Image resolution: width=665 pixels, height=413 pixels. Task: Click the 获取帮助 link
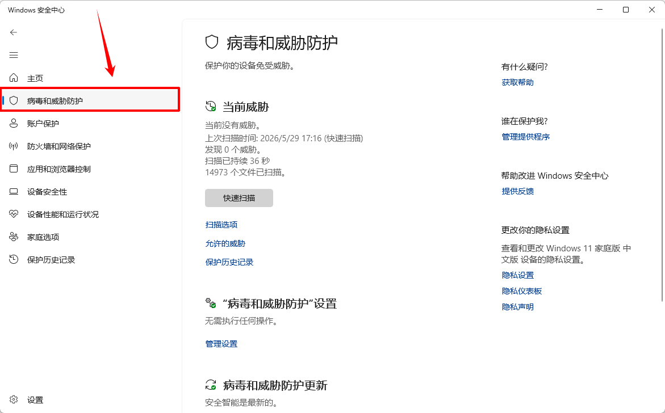[x=517, y=82]
